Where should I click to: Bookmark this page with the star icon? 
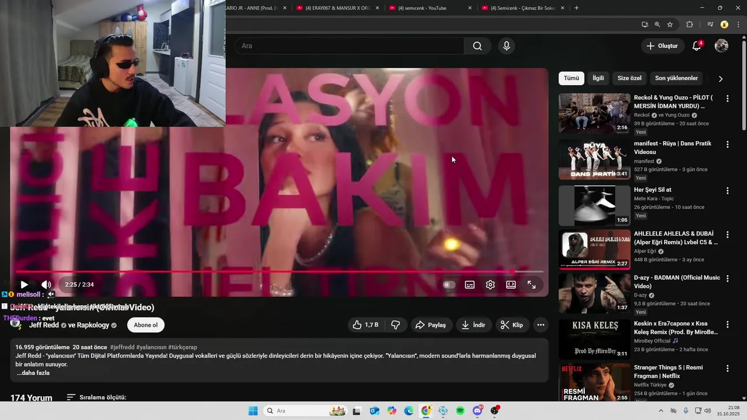point(670,24)
